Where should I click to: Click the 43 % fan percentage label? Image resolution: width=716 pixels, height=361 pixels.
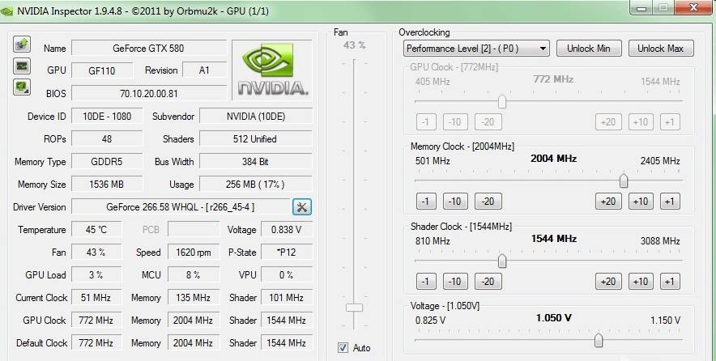[354, 45]
